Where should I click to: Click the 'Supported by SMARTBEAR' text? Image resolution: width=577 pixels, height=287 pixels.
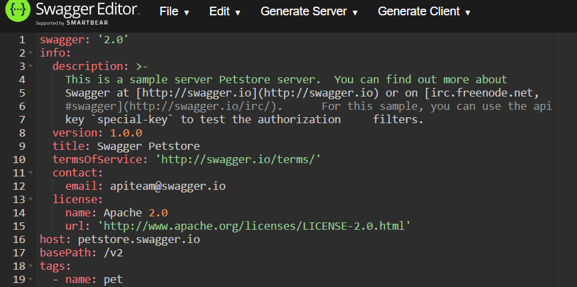(x=72, y=23)
